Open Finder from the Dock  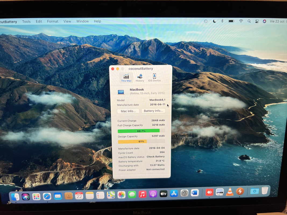[15, 197]
